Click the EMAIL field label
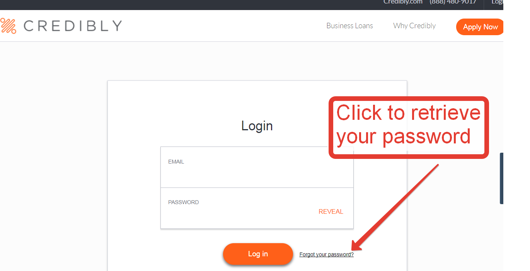Image resolution: width=530 pixels, height=271 pixels. (176, 162)
